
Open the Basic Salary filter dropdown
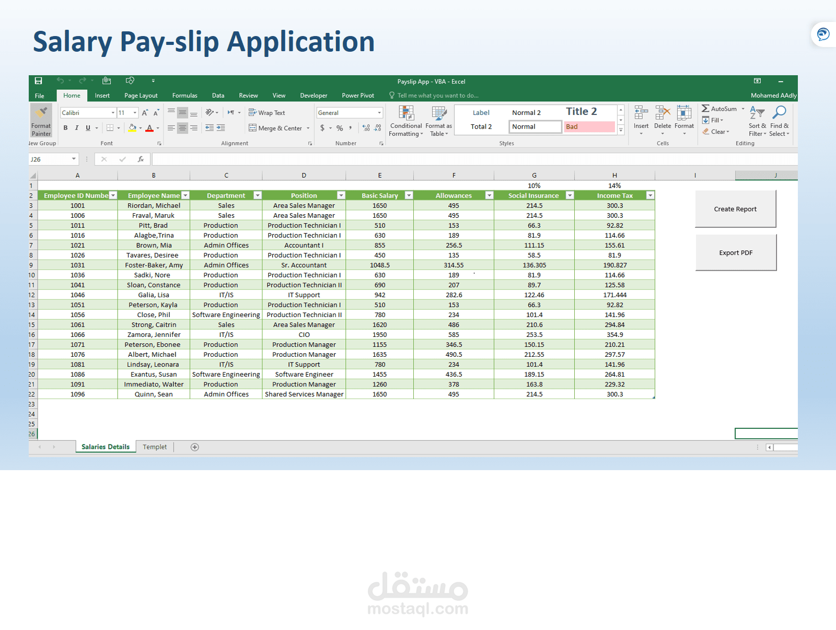point(410,195)
